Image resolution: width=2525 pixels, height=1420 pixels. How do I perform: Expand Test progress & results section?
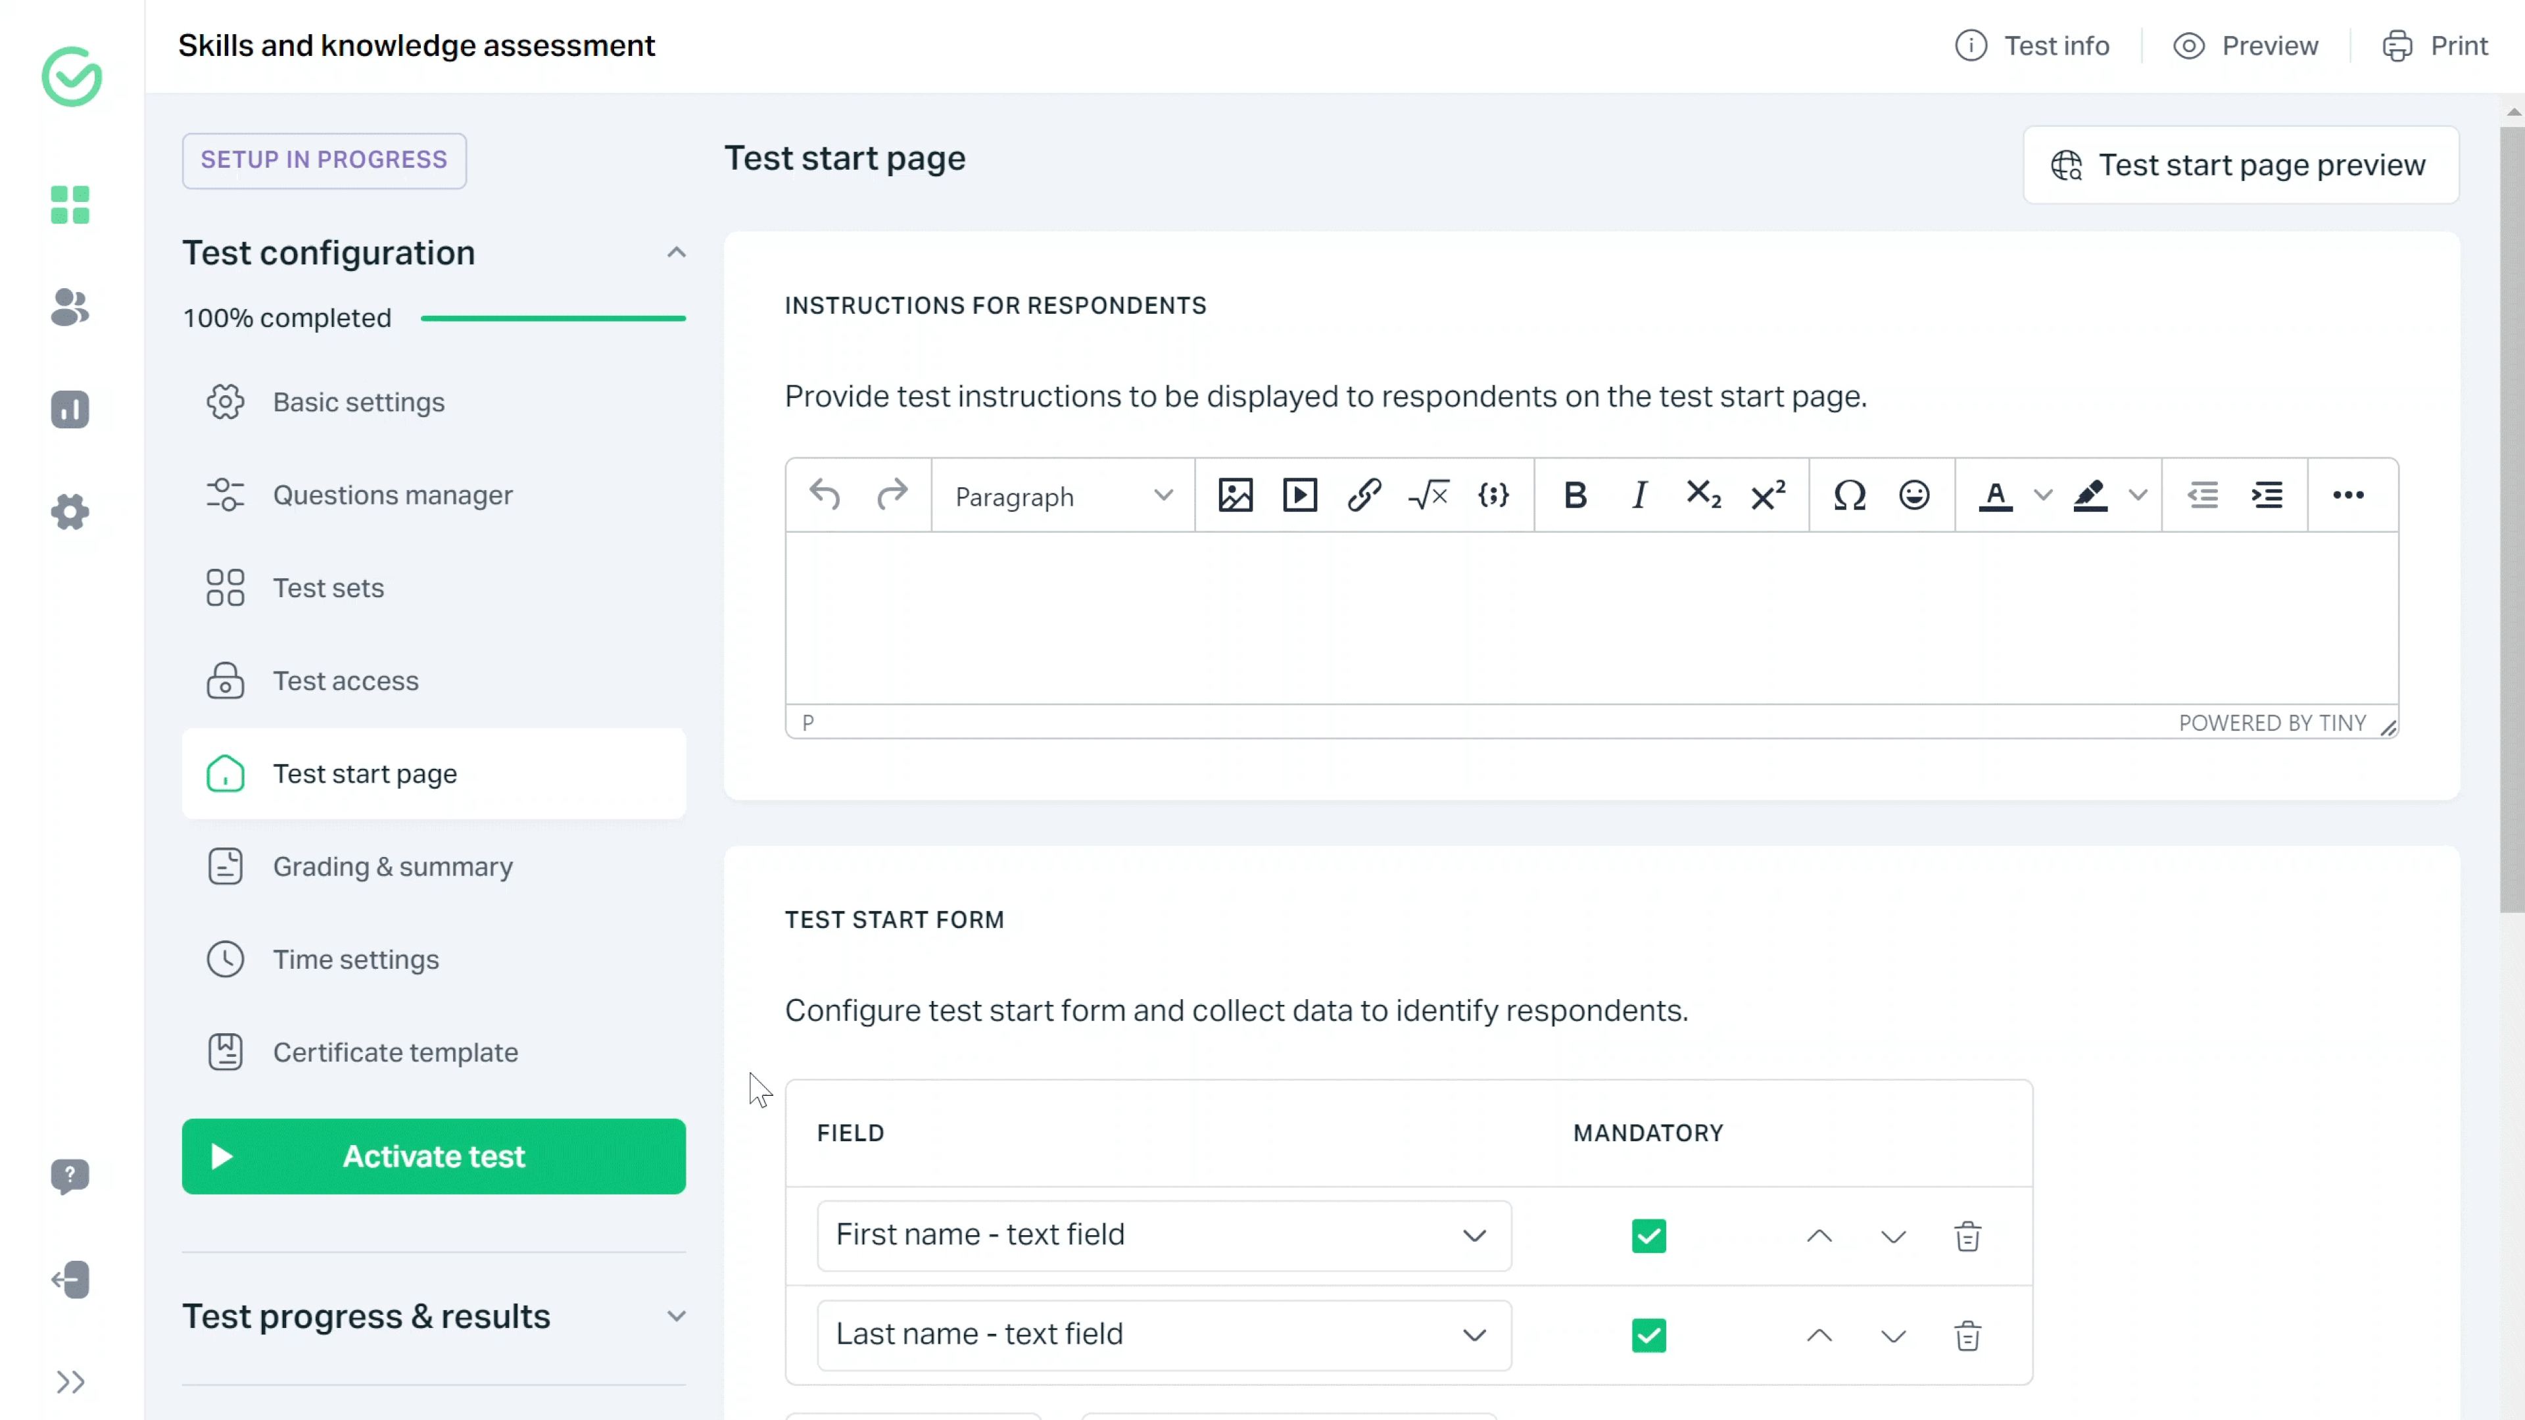click(675, 1317)
